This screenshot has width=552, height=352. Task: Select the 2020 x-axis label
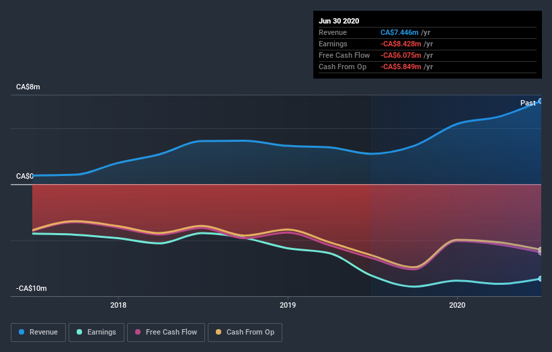pos(457,305)
